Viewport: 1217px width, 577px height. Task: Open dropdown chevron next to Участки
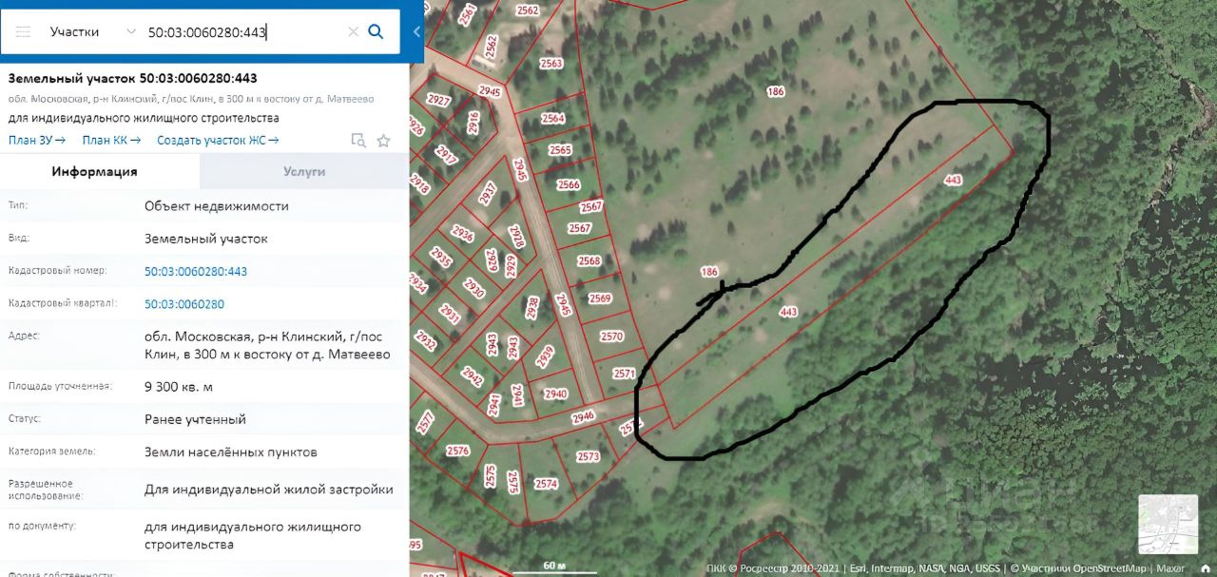pos(131,31)
